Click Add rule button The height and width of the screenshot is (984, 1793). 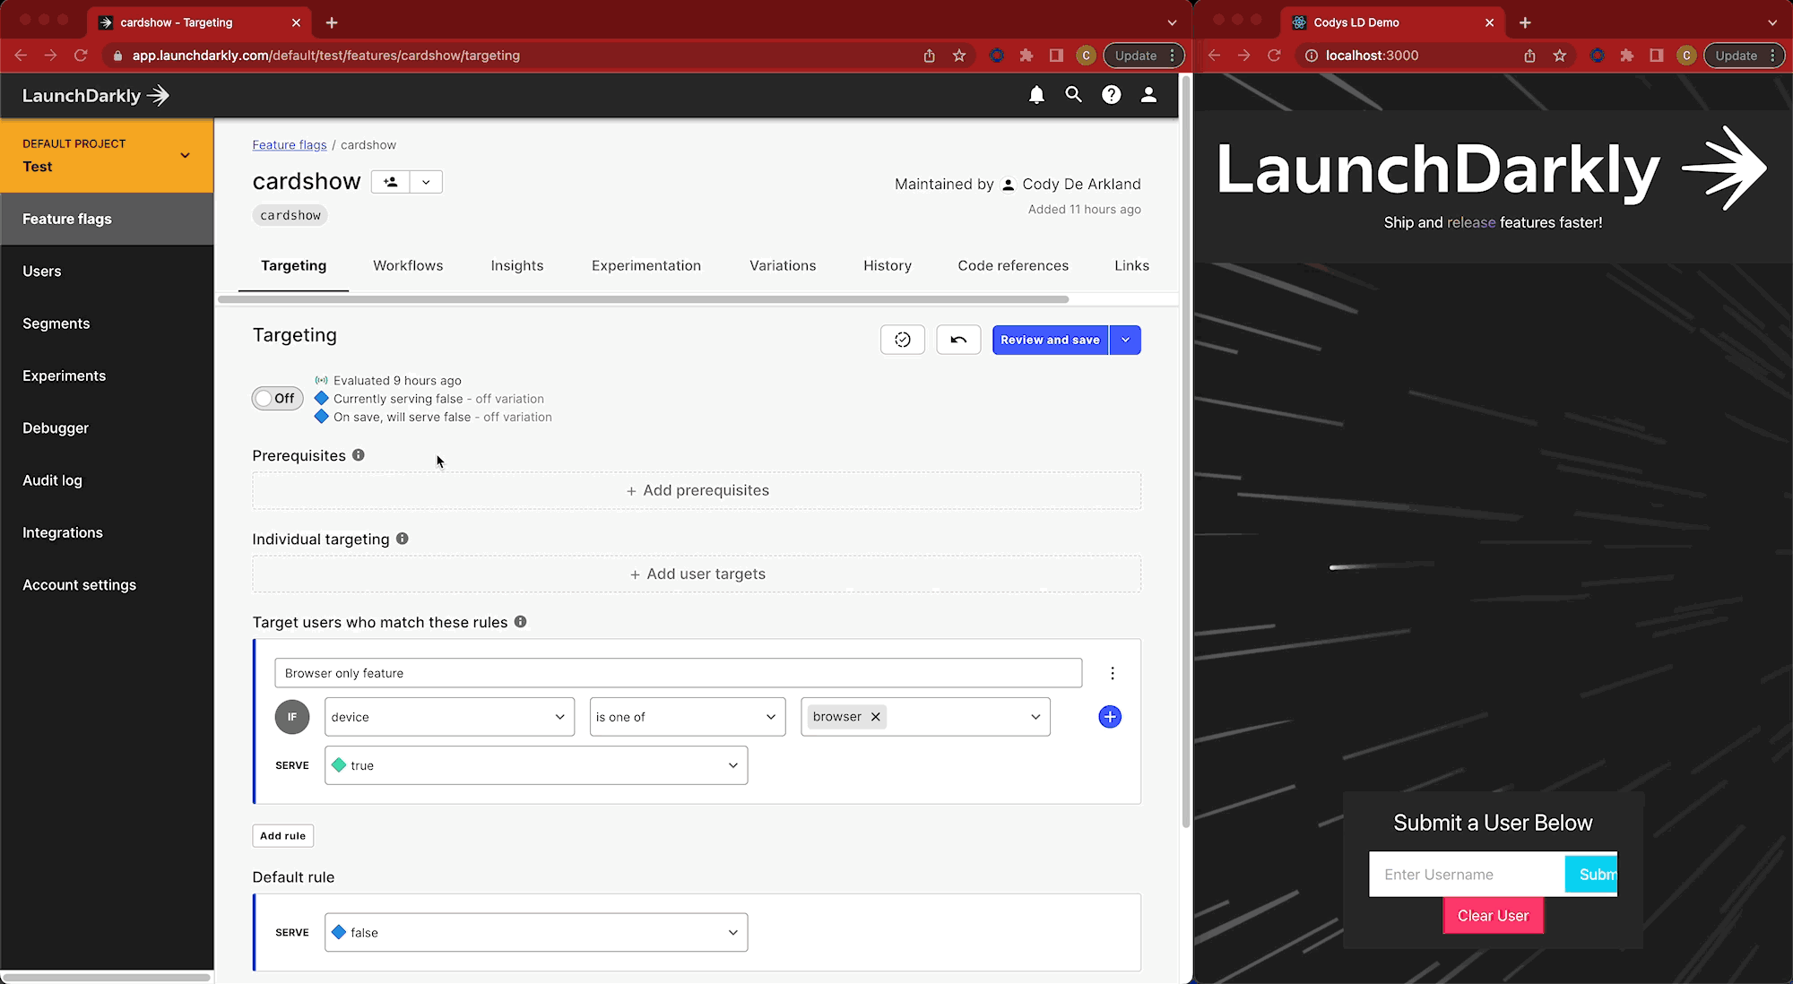pos(282,836)
